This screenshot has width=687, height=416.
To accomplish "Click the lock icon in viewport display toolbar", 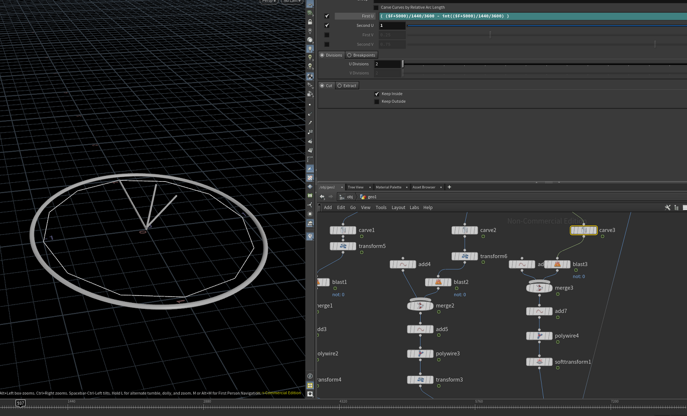I will 310,22.
